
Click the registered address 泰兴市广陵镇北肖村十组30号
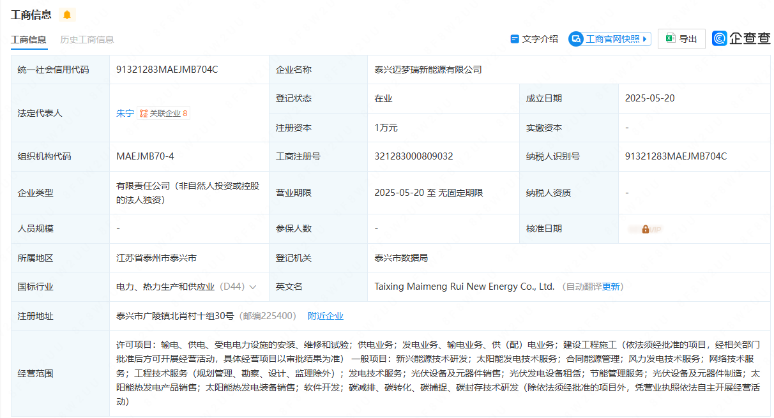(176, 316)
